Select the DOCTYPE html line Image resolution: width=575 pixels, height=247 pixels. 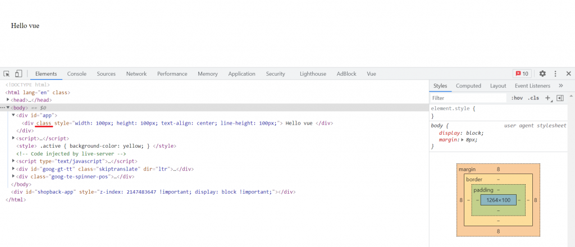click(x=28, y=85)
